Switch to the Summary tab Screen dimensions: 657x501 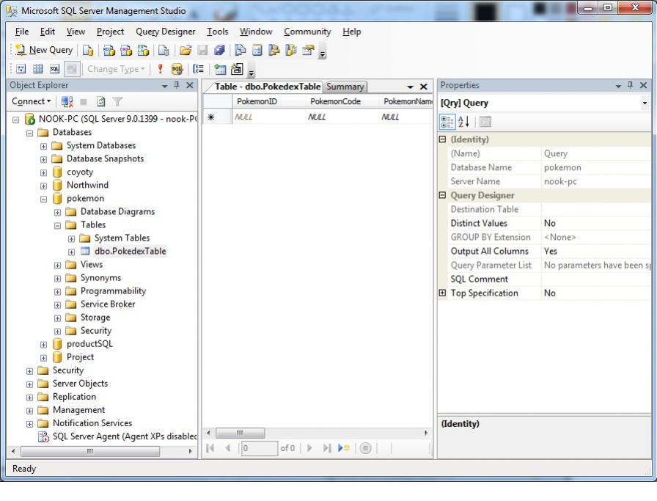[x=345, y=87]
